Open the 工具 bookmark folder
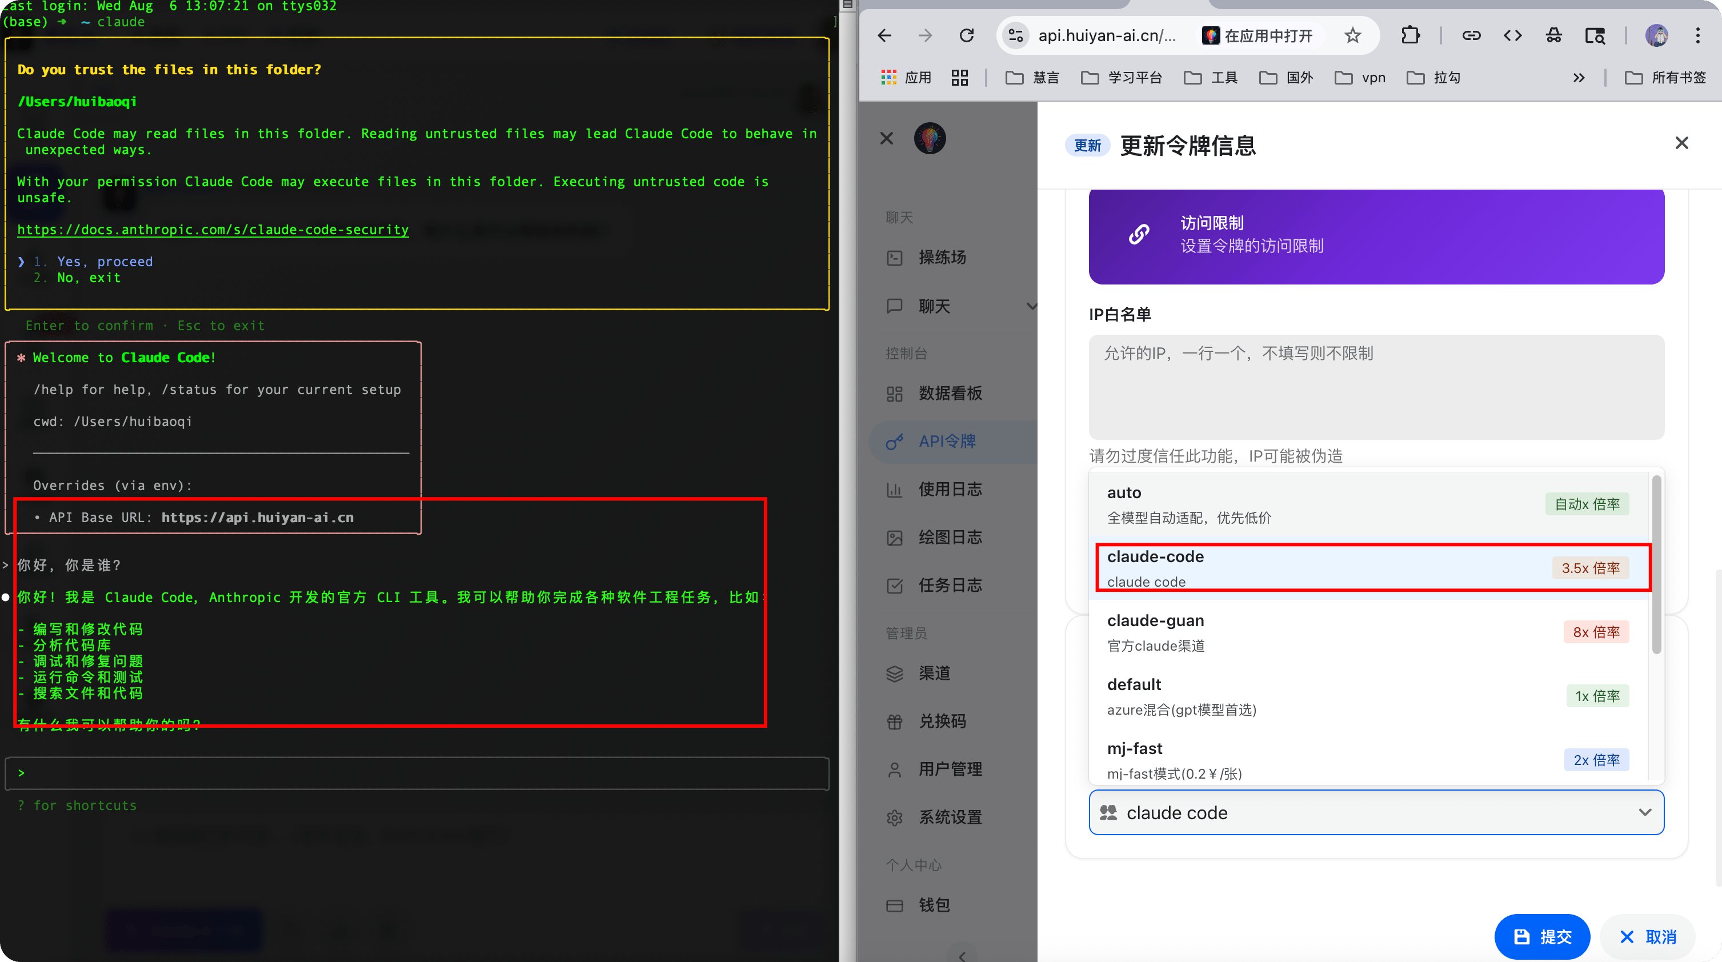1722x962 pixels. pos(1211,78)
